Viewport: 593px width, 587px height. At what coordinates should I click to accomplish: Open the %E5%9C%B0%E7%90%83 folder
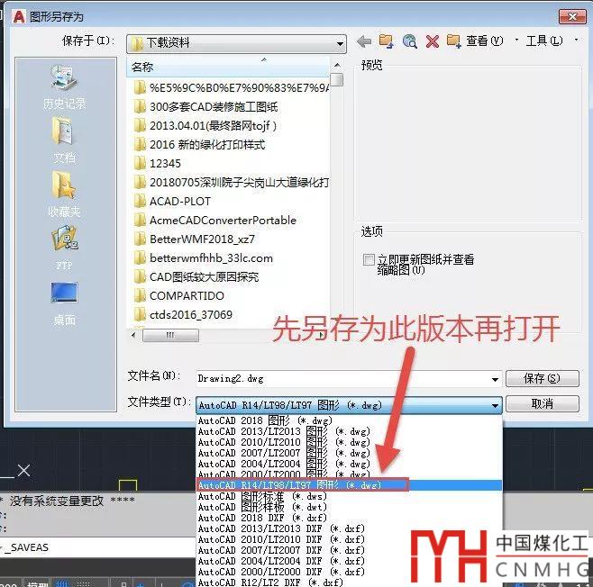(x=231, y=88)
